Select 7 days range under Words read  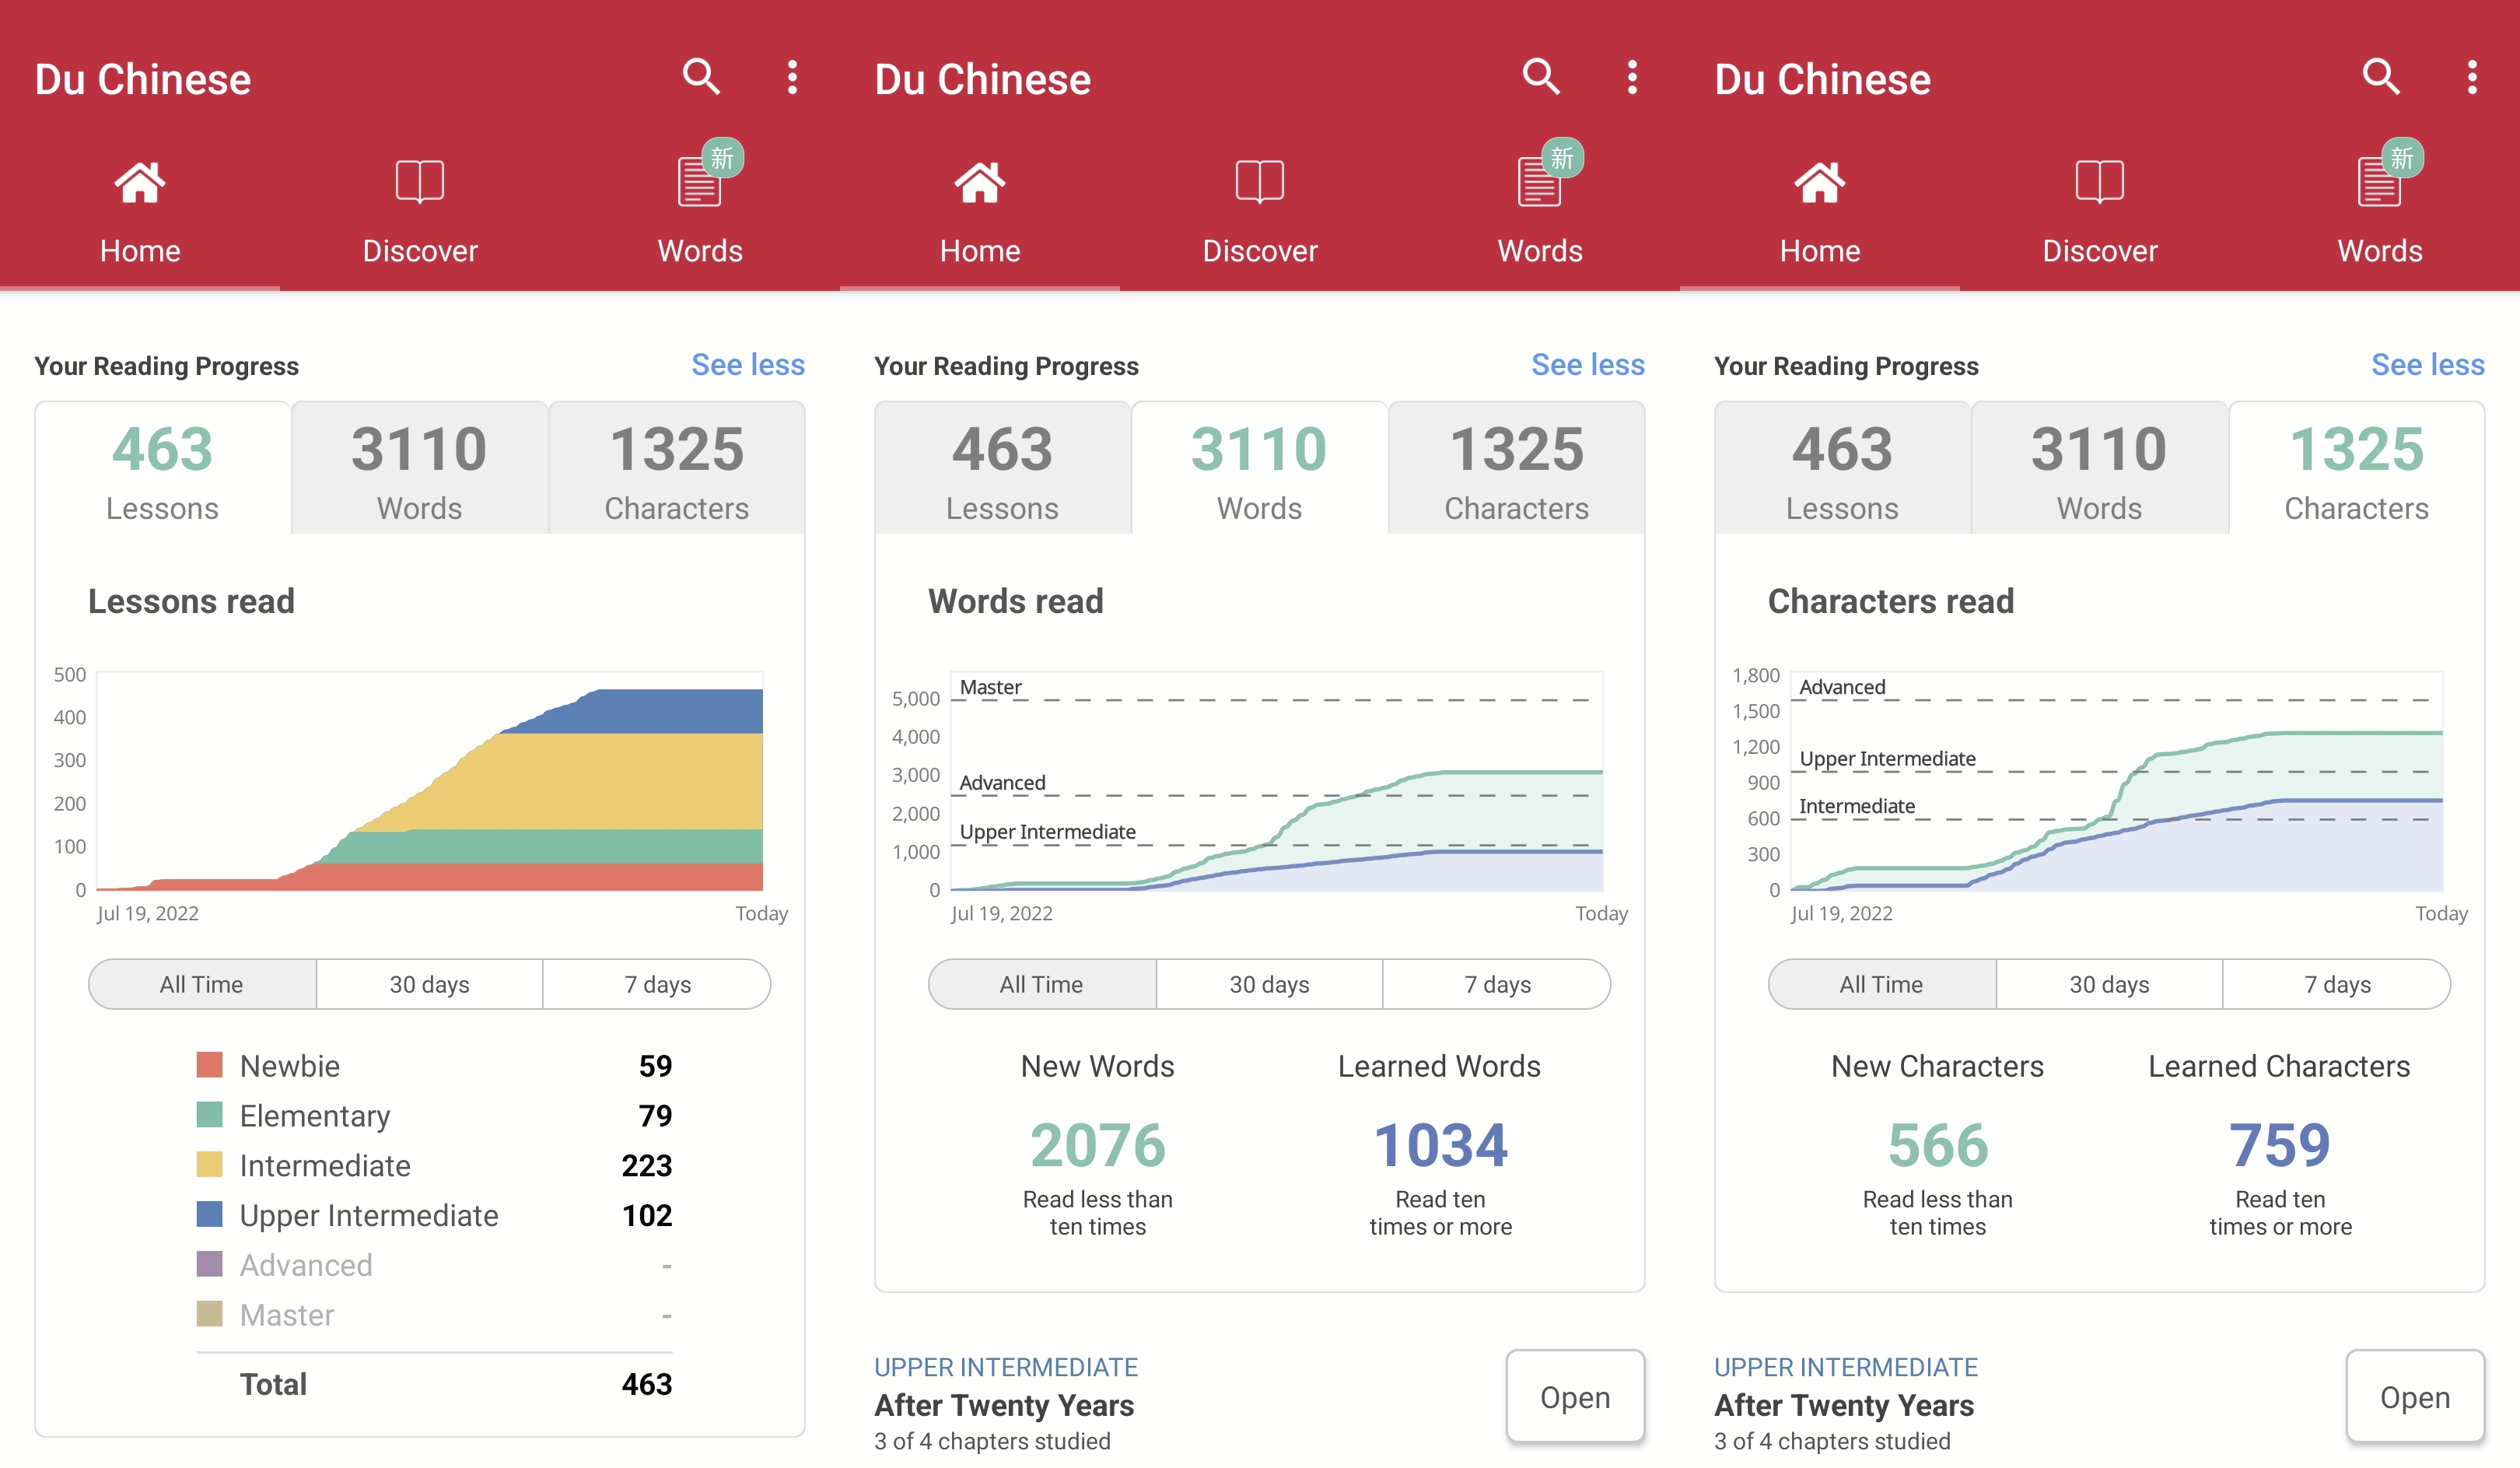click(x=1497, y=984)
